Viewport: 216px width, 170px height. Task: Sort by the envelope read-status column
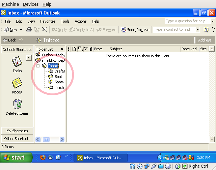coord(80,49)
